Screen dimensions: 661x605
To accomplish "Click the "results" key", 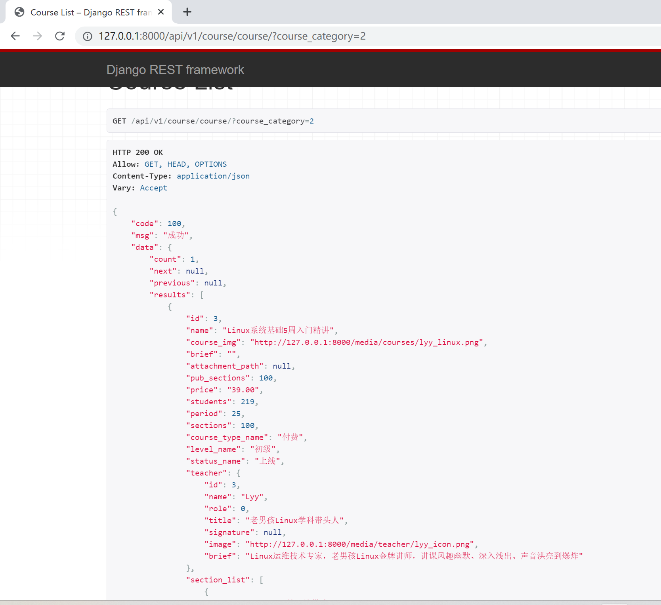I will pos(170,295).
